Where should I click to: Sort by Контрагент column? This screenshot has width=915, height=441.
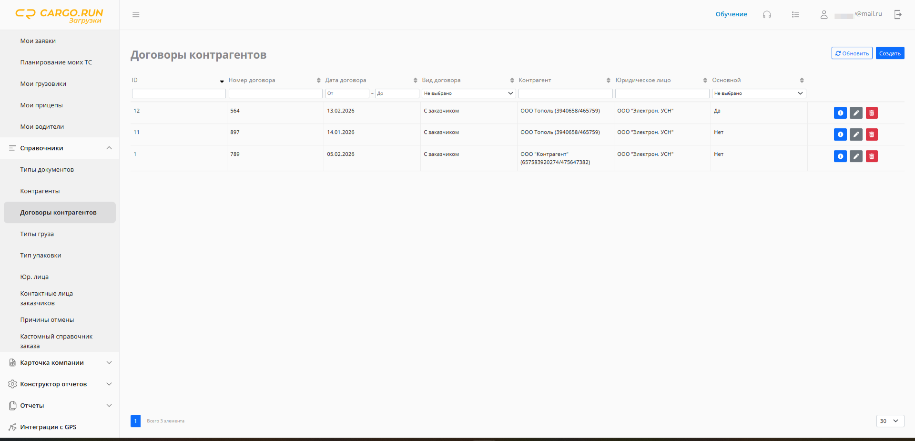click(x=609, y=80)
